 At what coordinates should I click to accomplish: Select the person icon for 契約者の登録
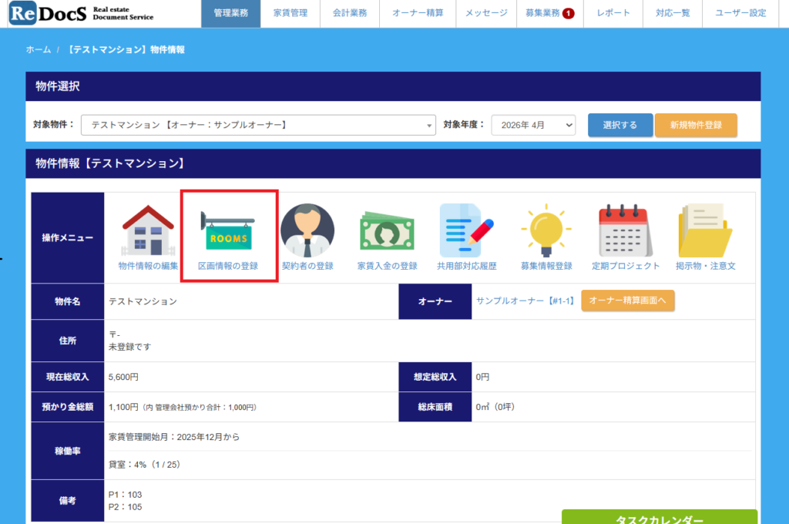click(x=307, y=231)
